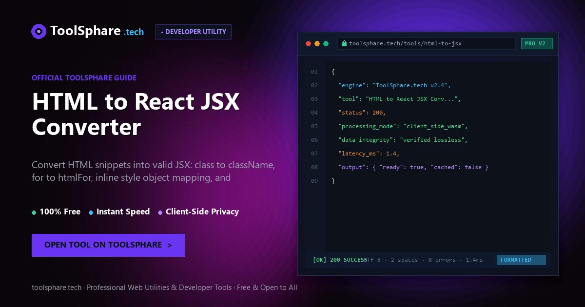Click the toolsphare.tech/tools/html-to-jsx address field
The width and height of the screenshot is (585, 307).
click(x=426, y=43)
